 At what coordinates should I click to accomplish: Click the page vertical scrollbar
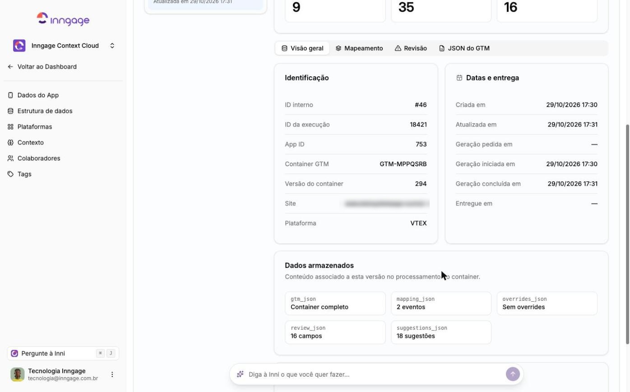(x=627, y=235)
